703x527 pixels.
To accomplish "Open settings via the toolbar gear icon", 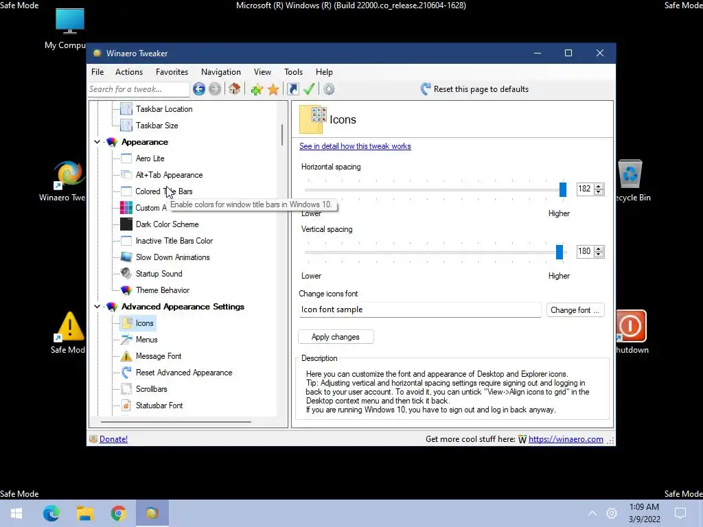I will click(329, 89).
